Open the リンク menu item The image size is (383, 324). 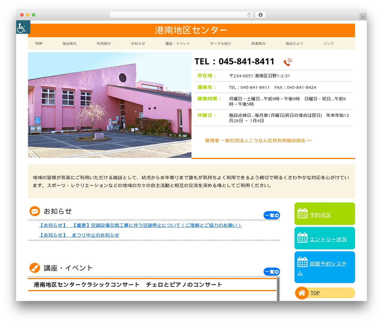[x=329, y=44]
